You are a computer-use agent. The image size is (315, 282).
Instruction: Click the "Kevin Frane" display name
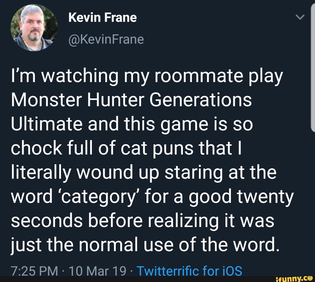[102, 17]
